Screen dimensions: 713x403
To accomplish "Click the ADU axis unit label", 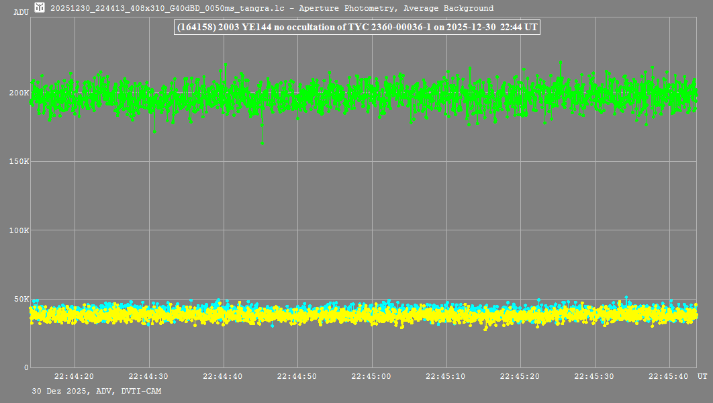I will pyautogui.click(x=21, y=12).
